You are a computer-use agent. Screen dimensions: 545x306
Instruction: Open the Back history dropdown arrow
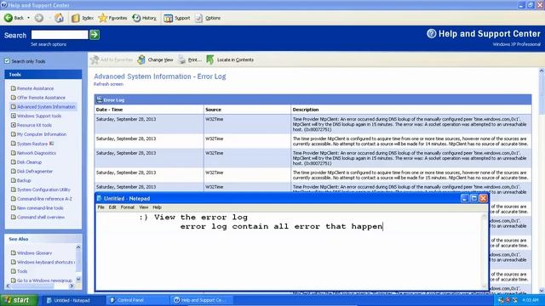28,18
